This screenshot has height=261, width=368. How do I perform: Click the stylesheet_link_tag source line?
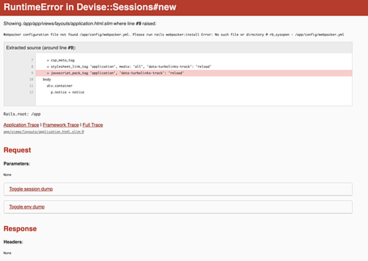click(129, 67)
